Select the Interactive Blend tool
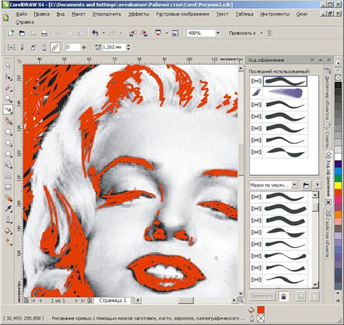This screenshot has width=344, height=325. [x=8, y=198]
